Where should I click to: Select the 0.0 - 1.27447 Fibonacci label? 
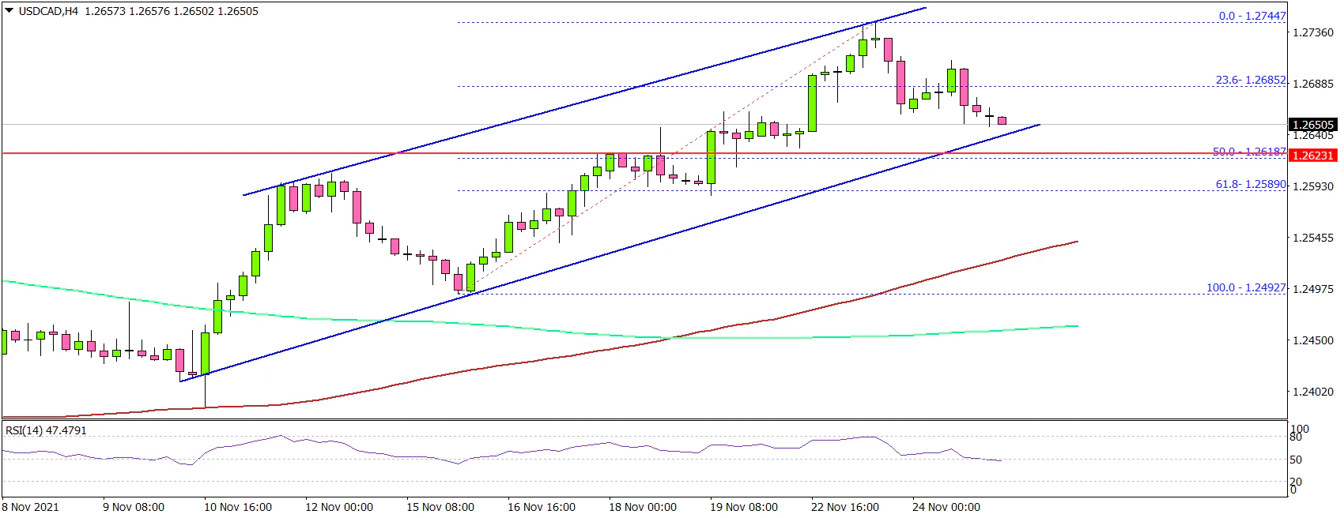pos(1252,16)
